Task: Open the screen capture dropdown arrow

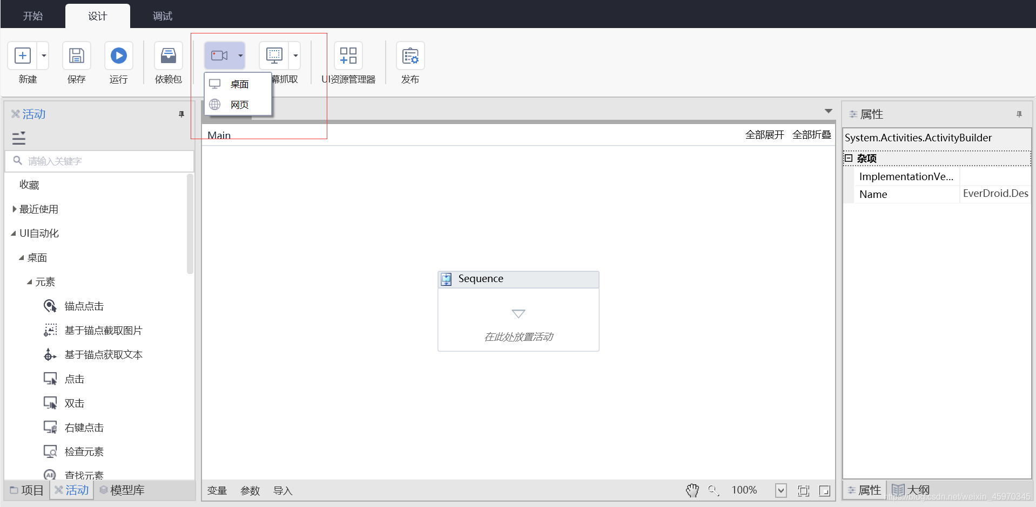Action: pyautogui.click(x=295, y=56)
